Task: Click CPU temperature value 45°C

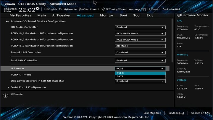Action: [x=197, y=29]
